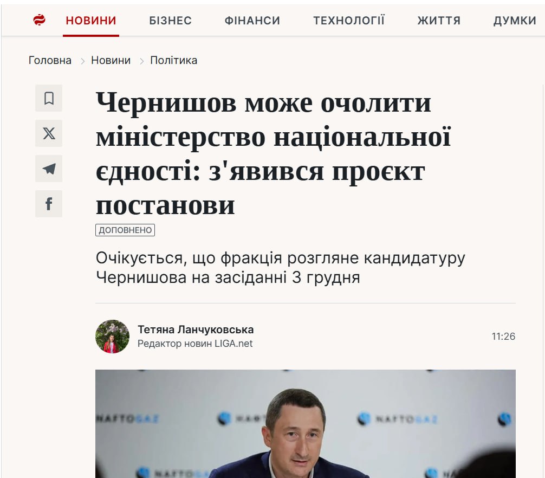The height and width of the screenshot is (478, 545).
Task: Click the 11:26 publication time
Action: click(x=503, y=337)
